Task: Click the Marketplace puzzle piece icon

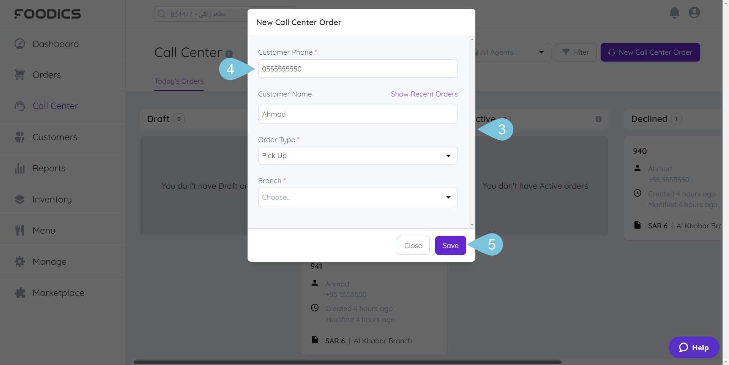Action: coord(20,293)
